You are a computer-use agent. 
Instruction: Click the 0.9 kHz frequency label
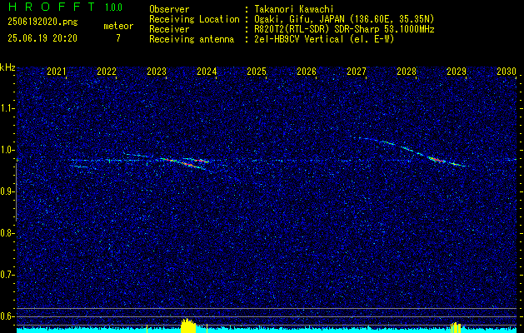(x=7, y=191)
